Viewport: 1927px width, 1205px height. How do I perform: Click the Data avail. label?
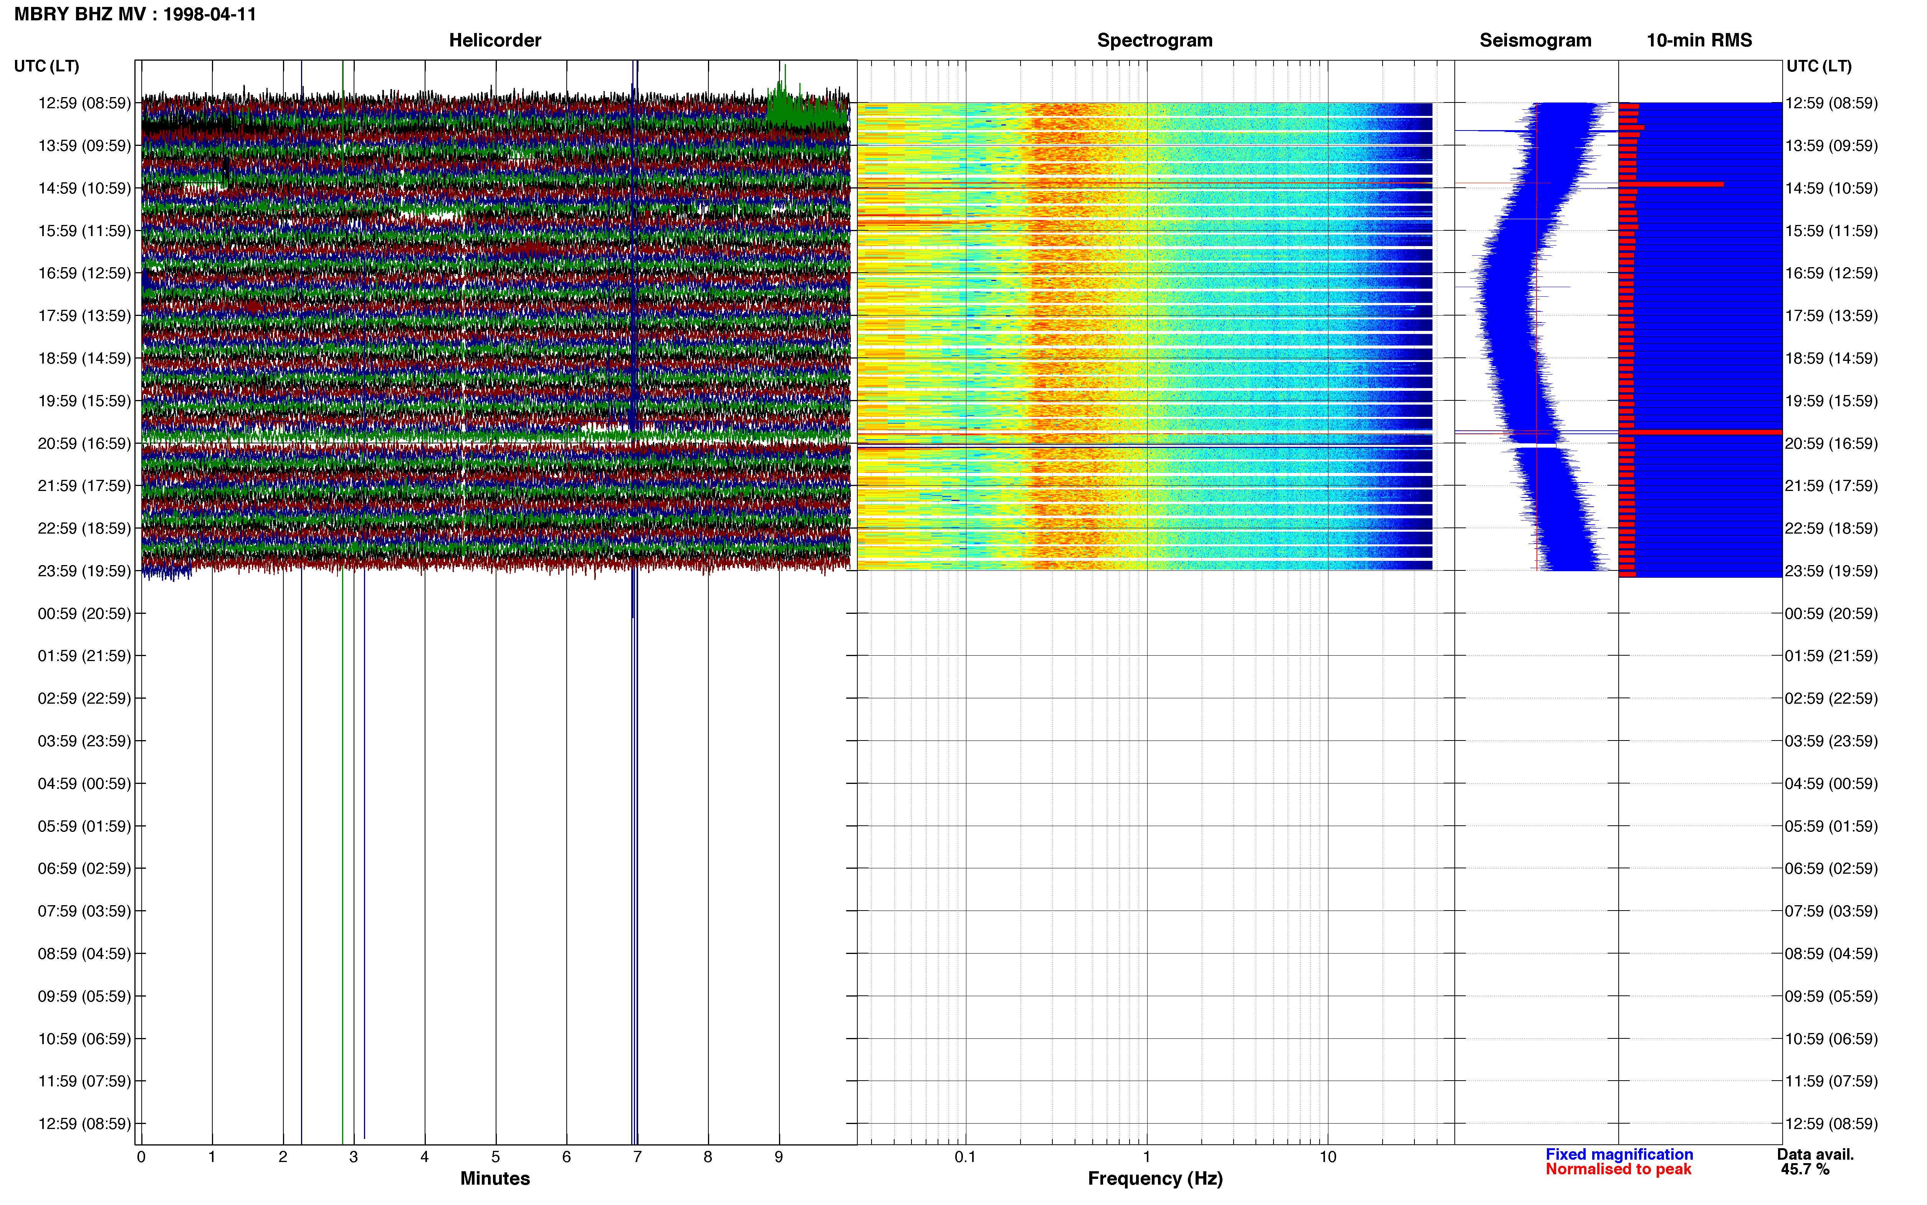click(1815, 1154)
